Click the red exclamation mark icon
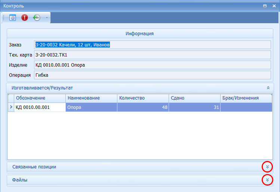 25,18
